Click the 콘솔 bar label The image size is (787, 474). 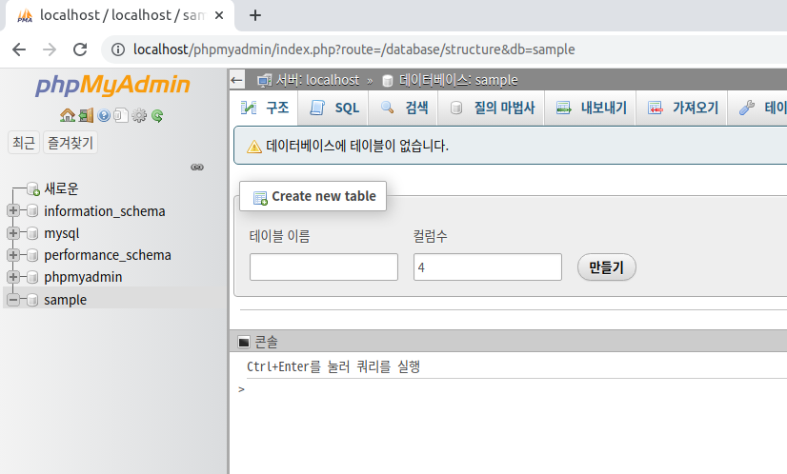[266, 342]
